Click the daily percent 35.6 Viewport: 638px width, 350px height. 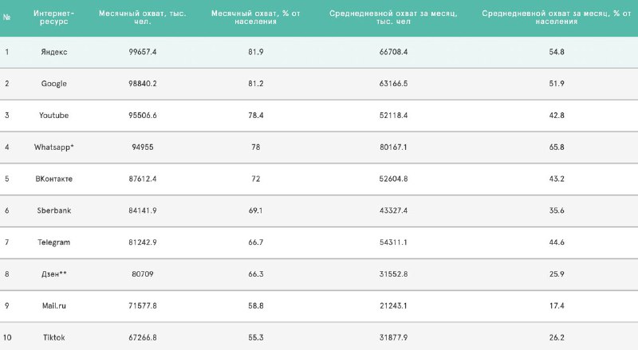(x=556, y=210)
